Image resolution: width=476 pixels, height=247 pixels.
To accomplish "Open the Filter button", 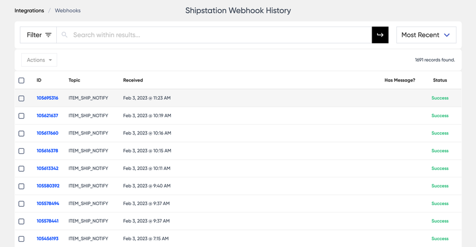I will click(38, 35).
